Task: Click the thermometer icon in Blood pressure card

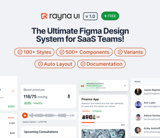Action: click(x=69, y=96)
